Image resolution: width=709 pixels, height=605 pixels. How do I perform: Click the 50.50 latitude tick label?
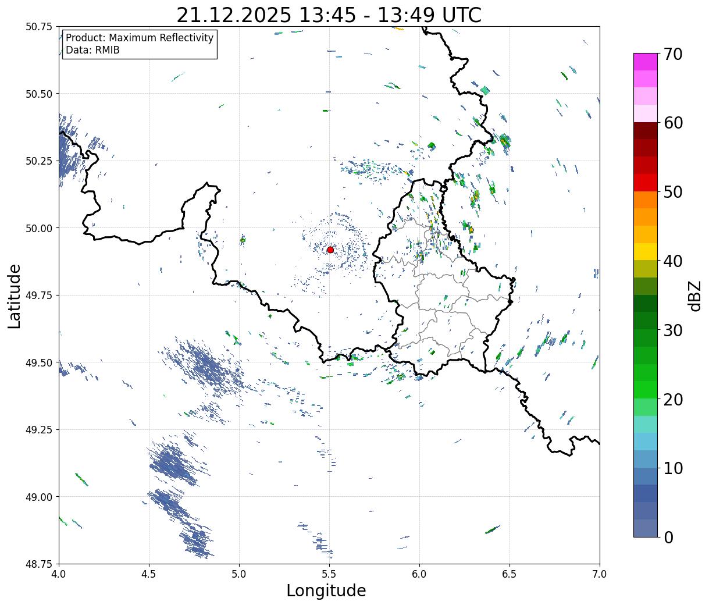click(39, 94)
